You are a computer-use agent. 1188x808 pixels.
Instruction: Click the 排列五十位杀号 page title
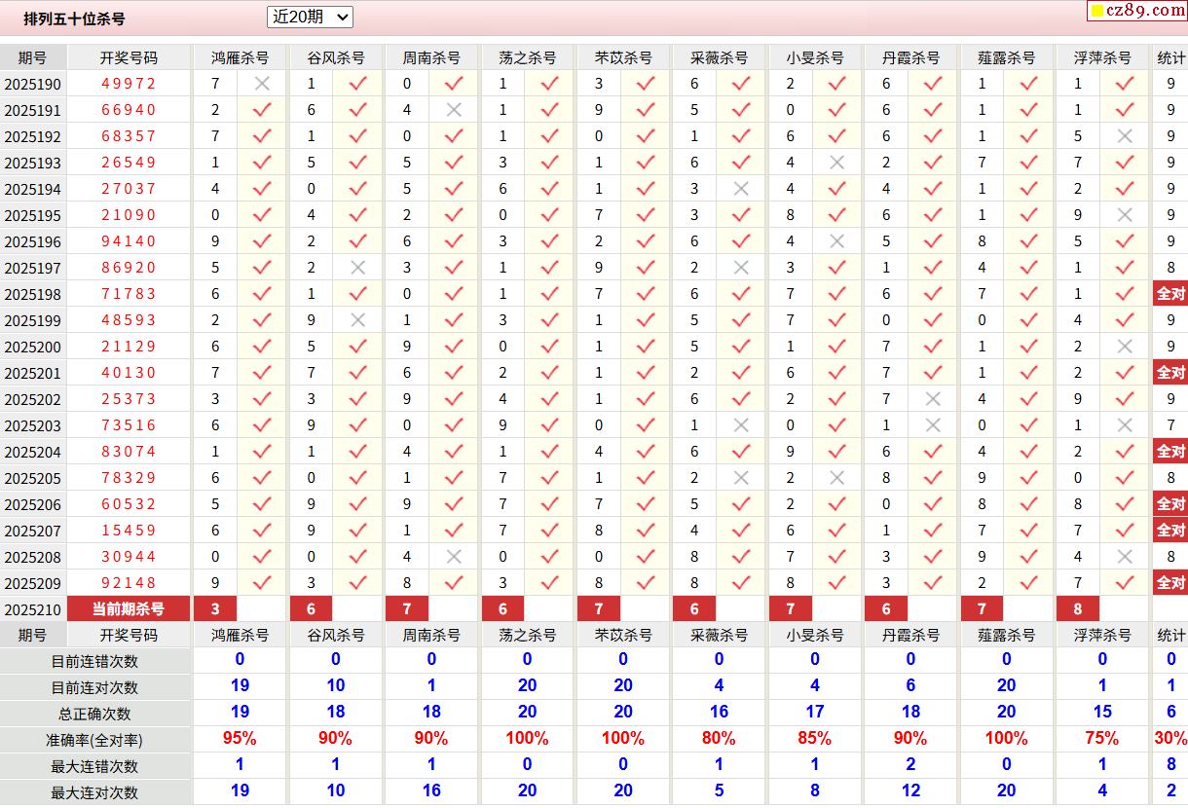74,18
